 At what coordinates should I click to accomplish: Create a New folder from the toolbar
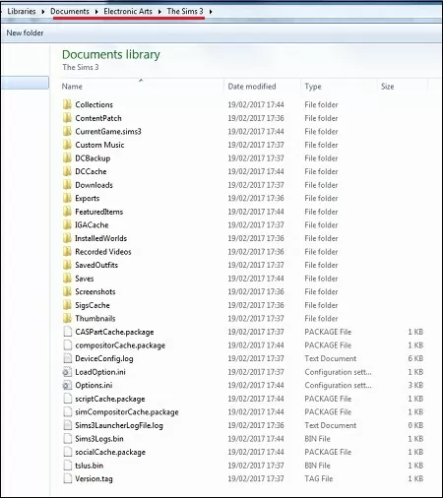click(x=25, y=32)
